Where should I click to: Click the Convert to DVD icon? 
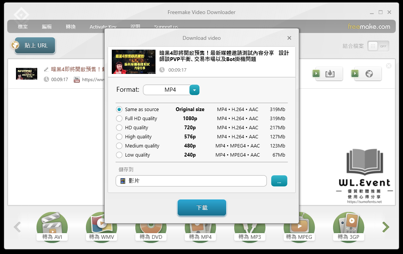(x=151, y=233)
